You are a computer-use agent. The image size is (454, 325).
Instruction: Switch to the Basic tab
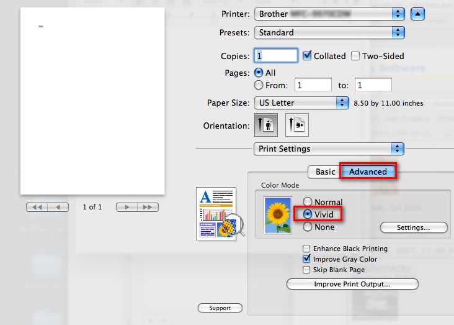pyautogui.click(x=325, y=172)
